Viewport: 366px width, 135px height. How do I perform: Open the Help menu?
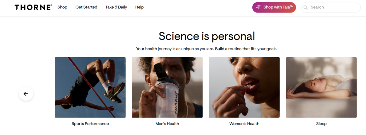click(x=139, y=7)
